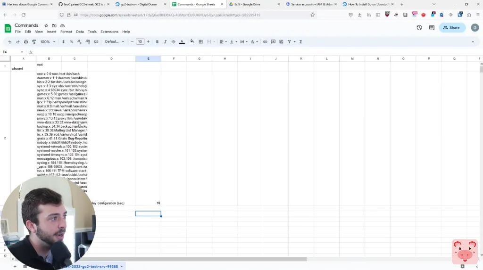Format selection as percent
The width and height of the screenshot is (483, 270).
pos(72,42)
